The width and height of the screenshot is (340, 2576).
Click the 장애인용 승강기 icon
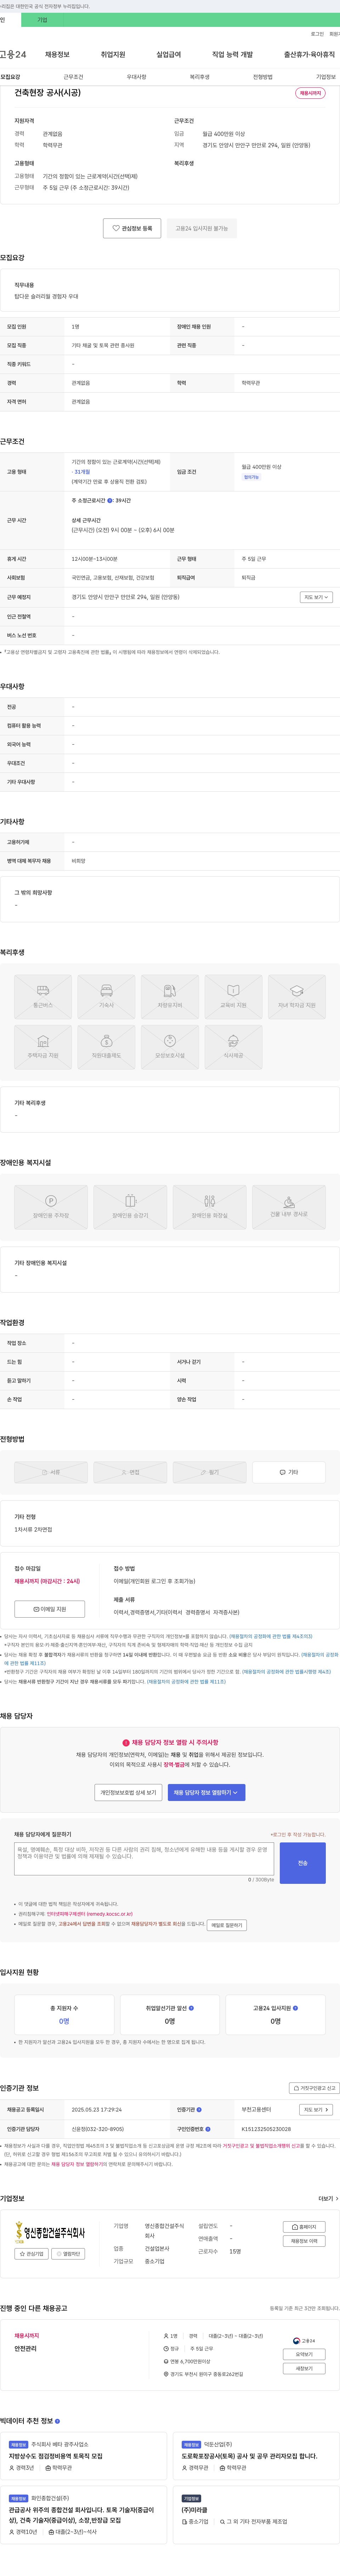[x=130, y=1207]
